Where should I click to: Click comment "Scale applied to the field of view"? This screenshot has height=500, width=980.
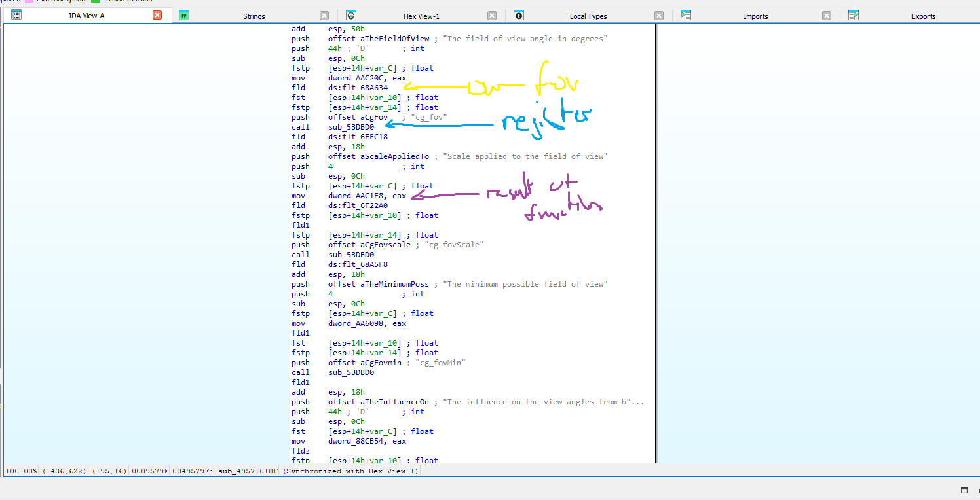point(525,156)
